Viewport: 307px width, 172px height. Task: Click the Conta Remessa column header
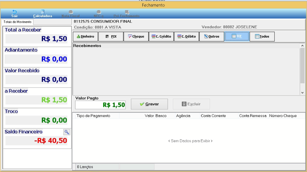point(253,116)
